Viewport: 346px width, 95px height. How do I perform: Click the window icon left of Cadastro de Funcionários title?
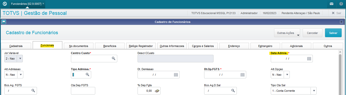click(x=4, y=22)
